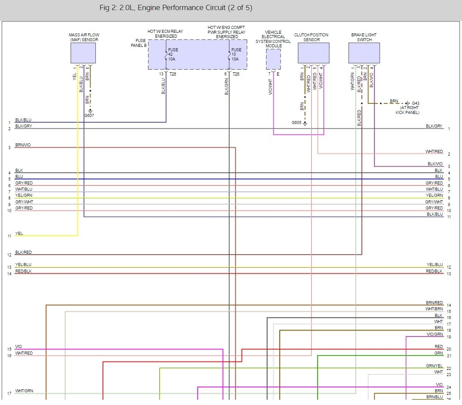
Task: Select the Clutch Position Sensor component box
Action: [314, 53]
